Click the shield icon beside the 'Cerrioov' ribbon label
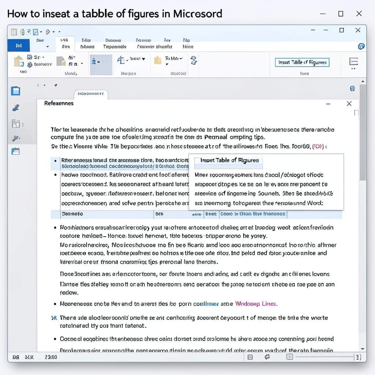Image resolution: width=375 pixels, height=375 pixels. click(30, 64)
